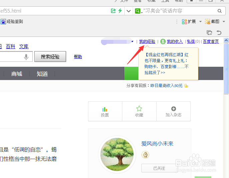
Task: Expand the 截图 dropdown arrow
Action: (224, 22)
